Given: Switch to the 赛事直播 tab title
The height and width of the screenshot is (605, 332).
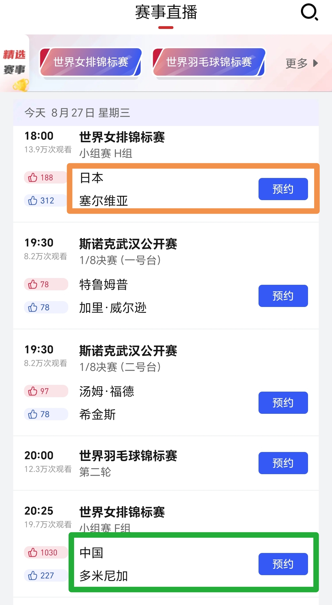Looking at the screenshot, I should click(166, 13).
